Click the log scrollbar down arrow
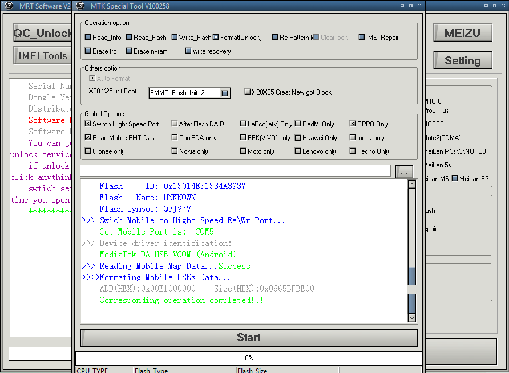 tap(411, 318)
